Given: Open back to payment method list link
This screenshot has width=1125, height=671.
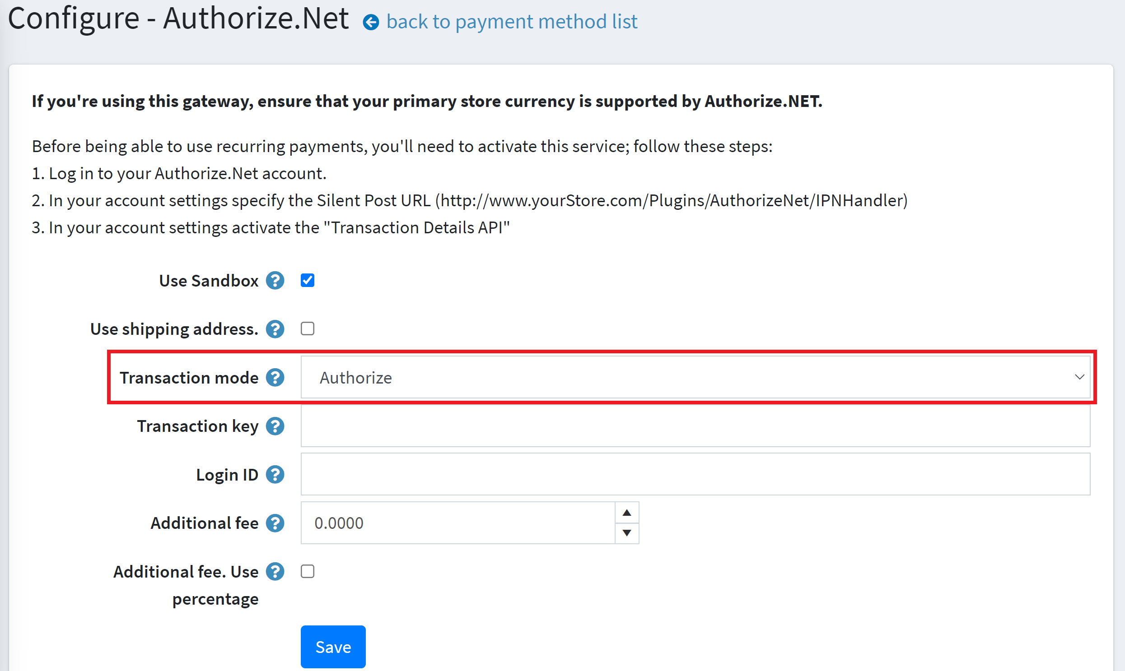Looking at the screenshot, I should [x=512, y=21].
